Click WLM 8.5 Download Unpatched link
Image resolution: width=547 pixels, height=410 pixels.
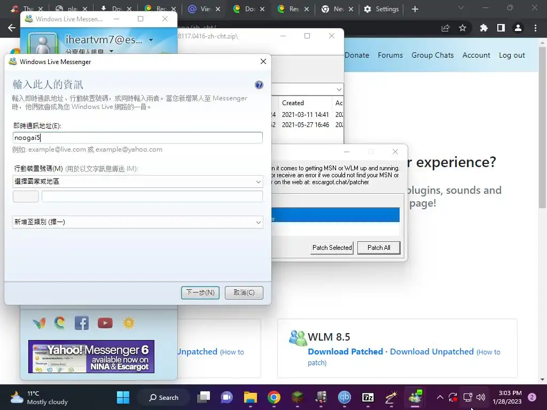coord(432,351)
